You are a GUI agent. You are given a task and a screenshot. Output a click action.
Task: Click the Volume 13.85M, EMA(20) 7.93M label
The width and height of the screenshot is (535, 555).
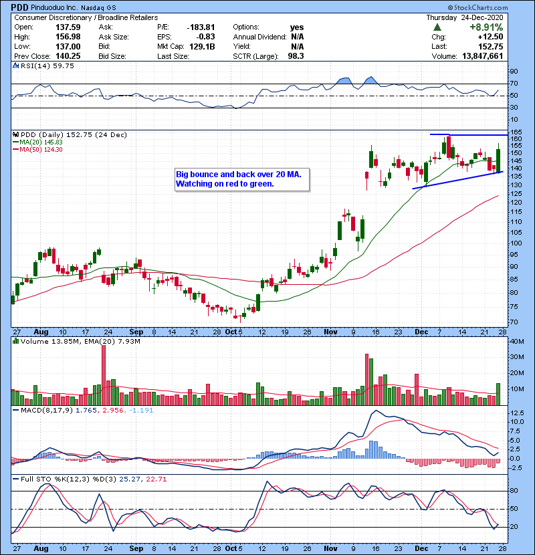coord(80,341)
